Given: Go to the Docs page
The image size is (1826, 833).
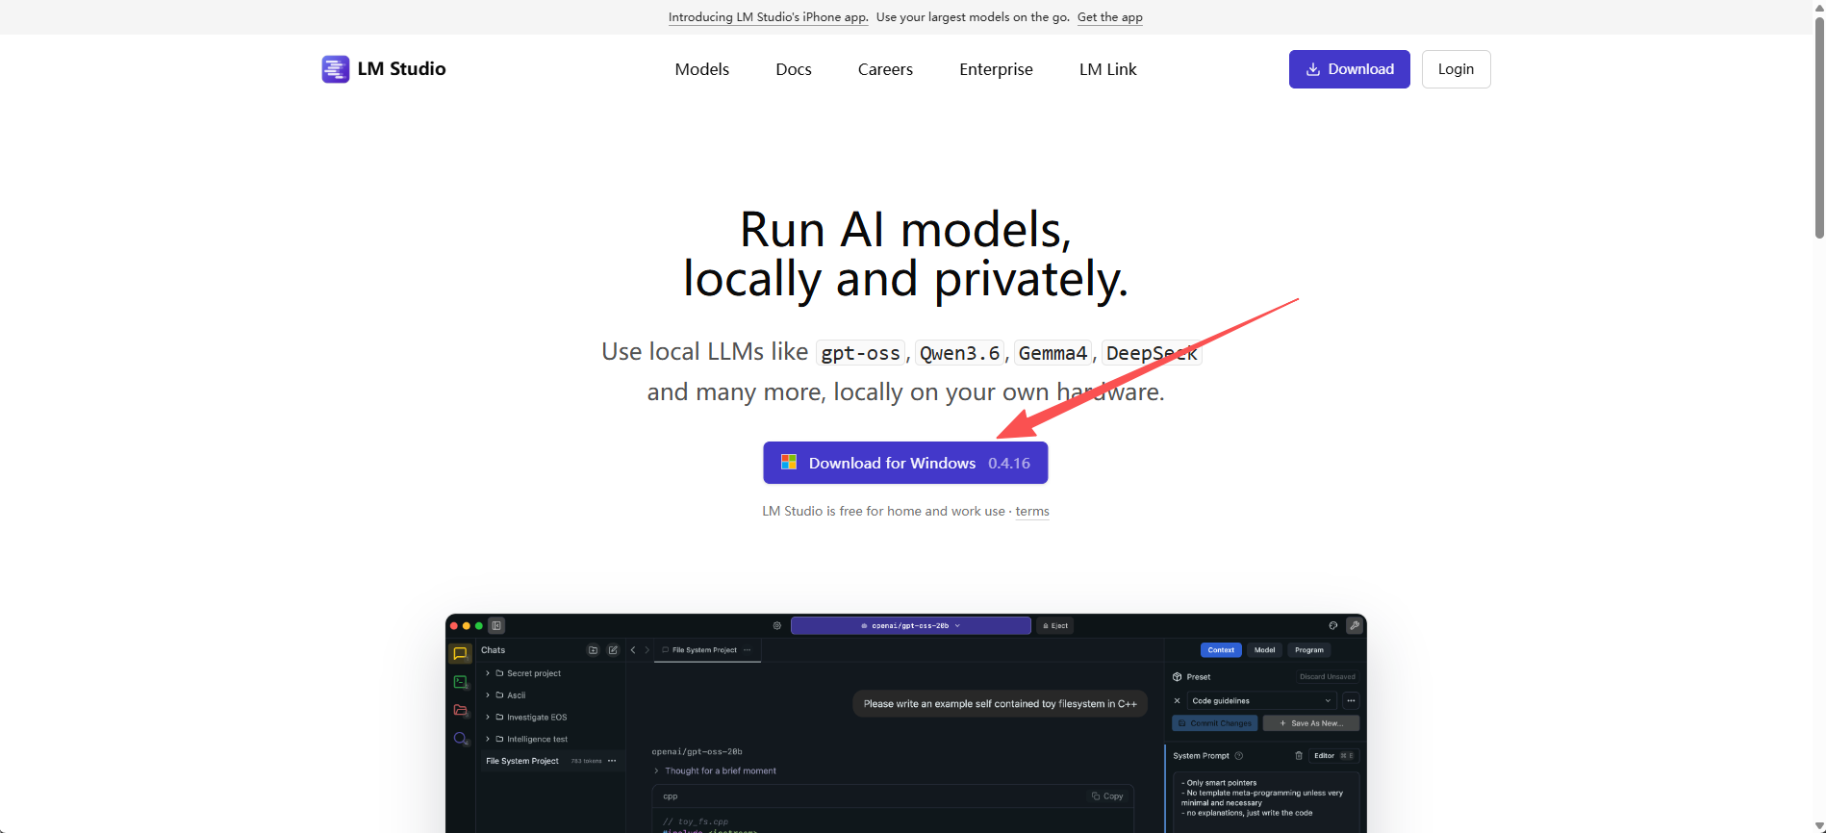Looking at the screenshot, I should [794, 69].
